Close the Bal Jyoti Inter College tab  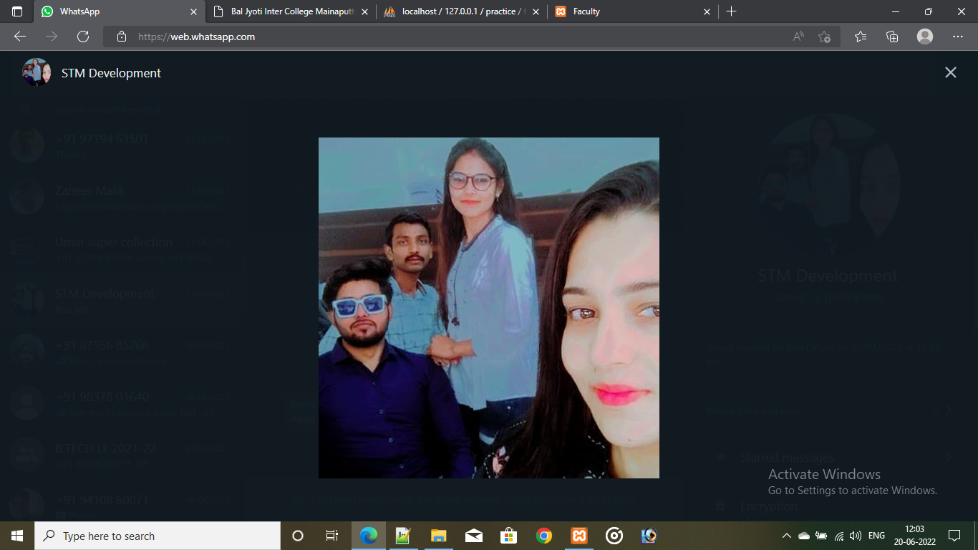[365, 11]
